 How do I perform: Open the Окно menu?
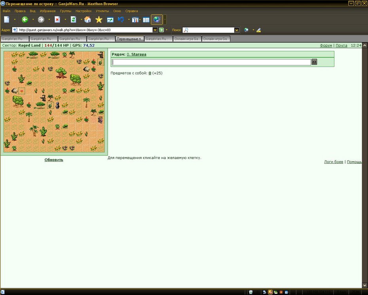[x=117, y=11]
